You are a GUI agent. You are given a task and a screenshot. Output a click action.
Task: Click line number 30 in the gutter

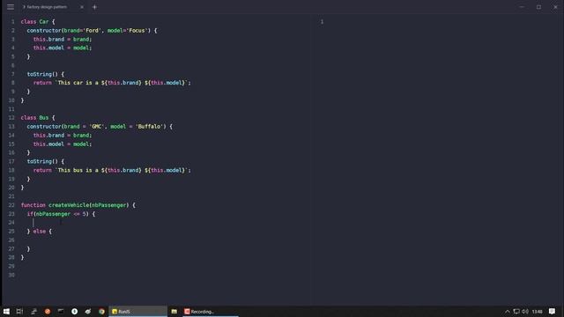[11, 275]
